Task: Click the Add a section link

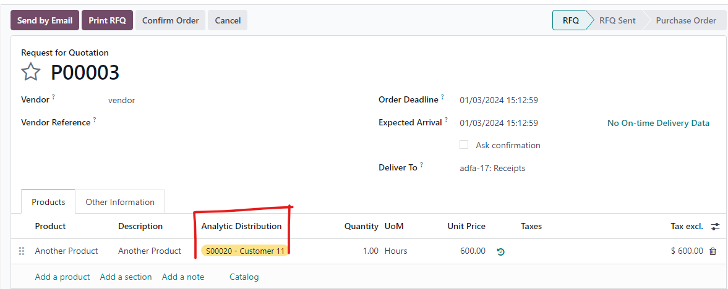Action: point(126,277)
